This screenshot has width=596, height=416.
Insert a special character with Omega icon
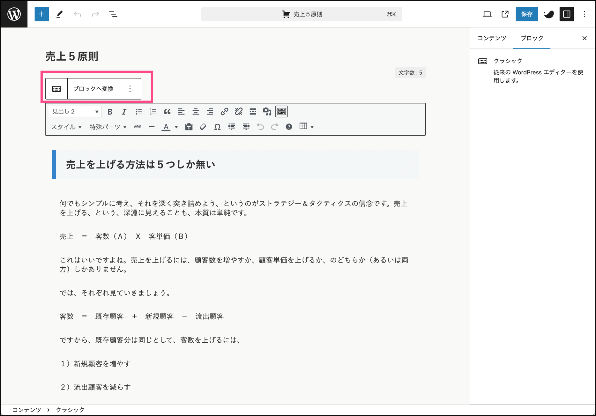coord(217,127)
